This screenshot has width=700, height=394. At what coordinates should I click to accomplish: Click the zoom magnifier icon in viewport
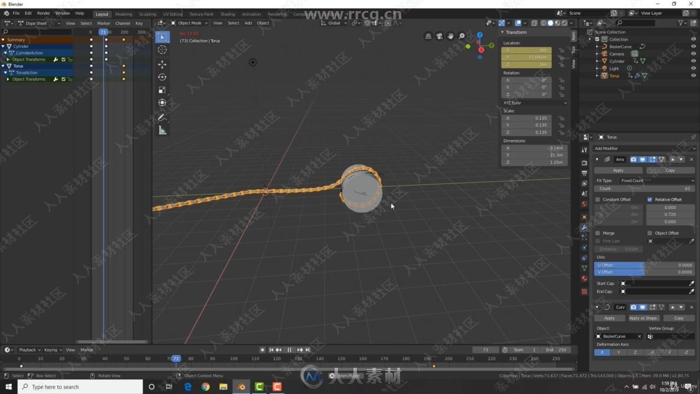pyautogui.click(x=462, y=36)
